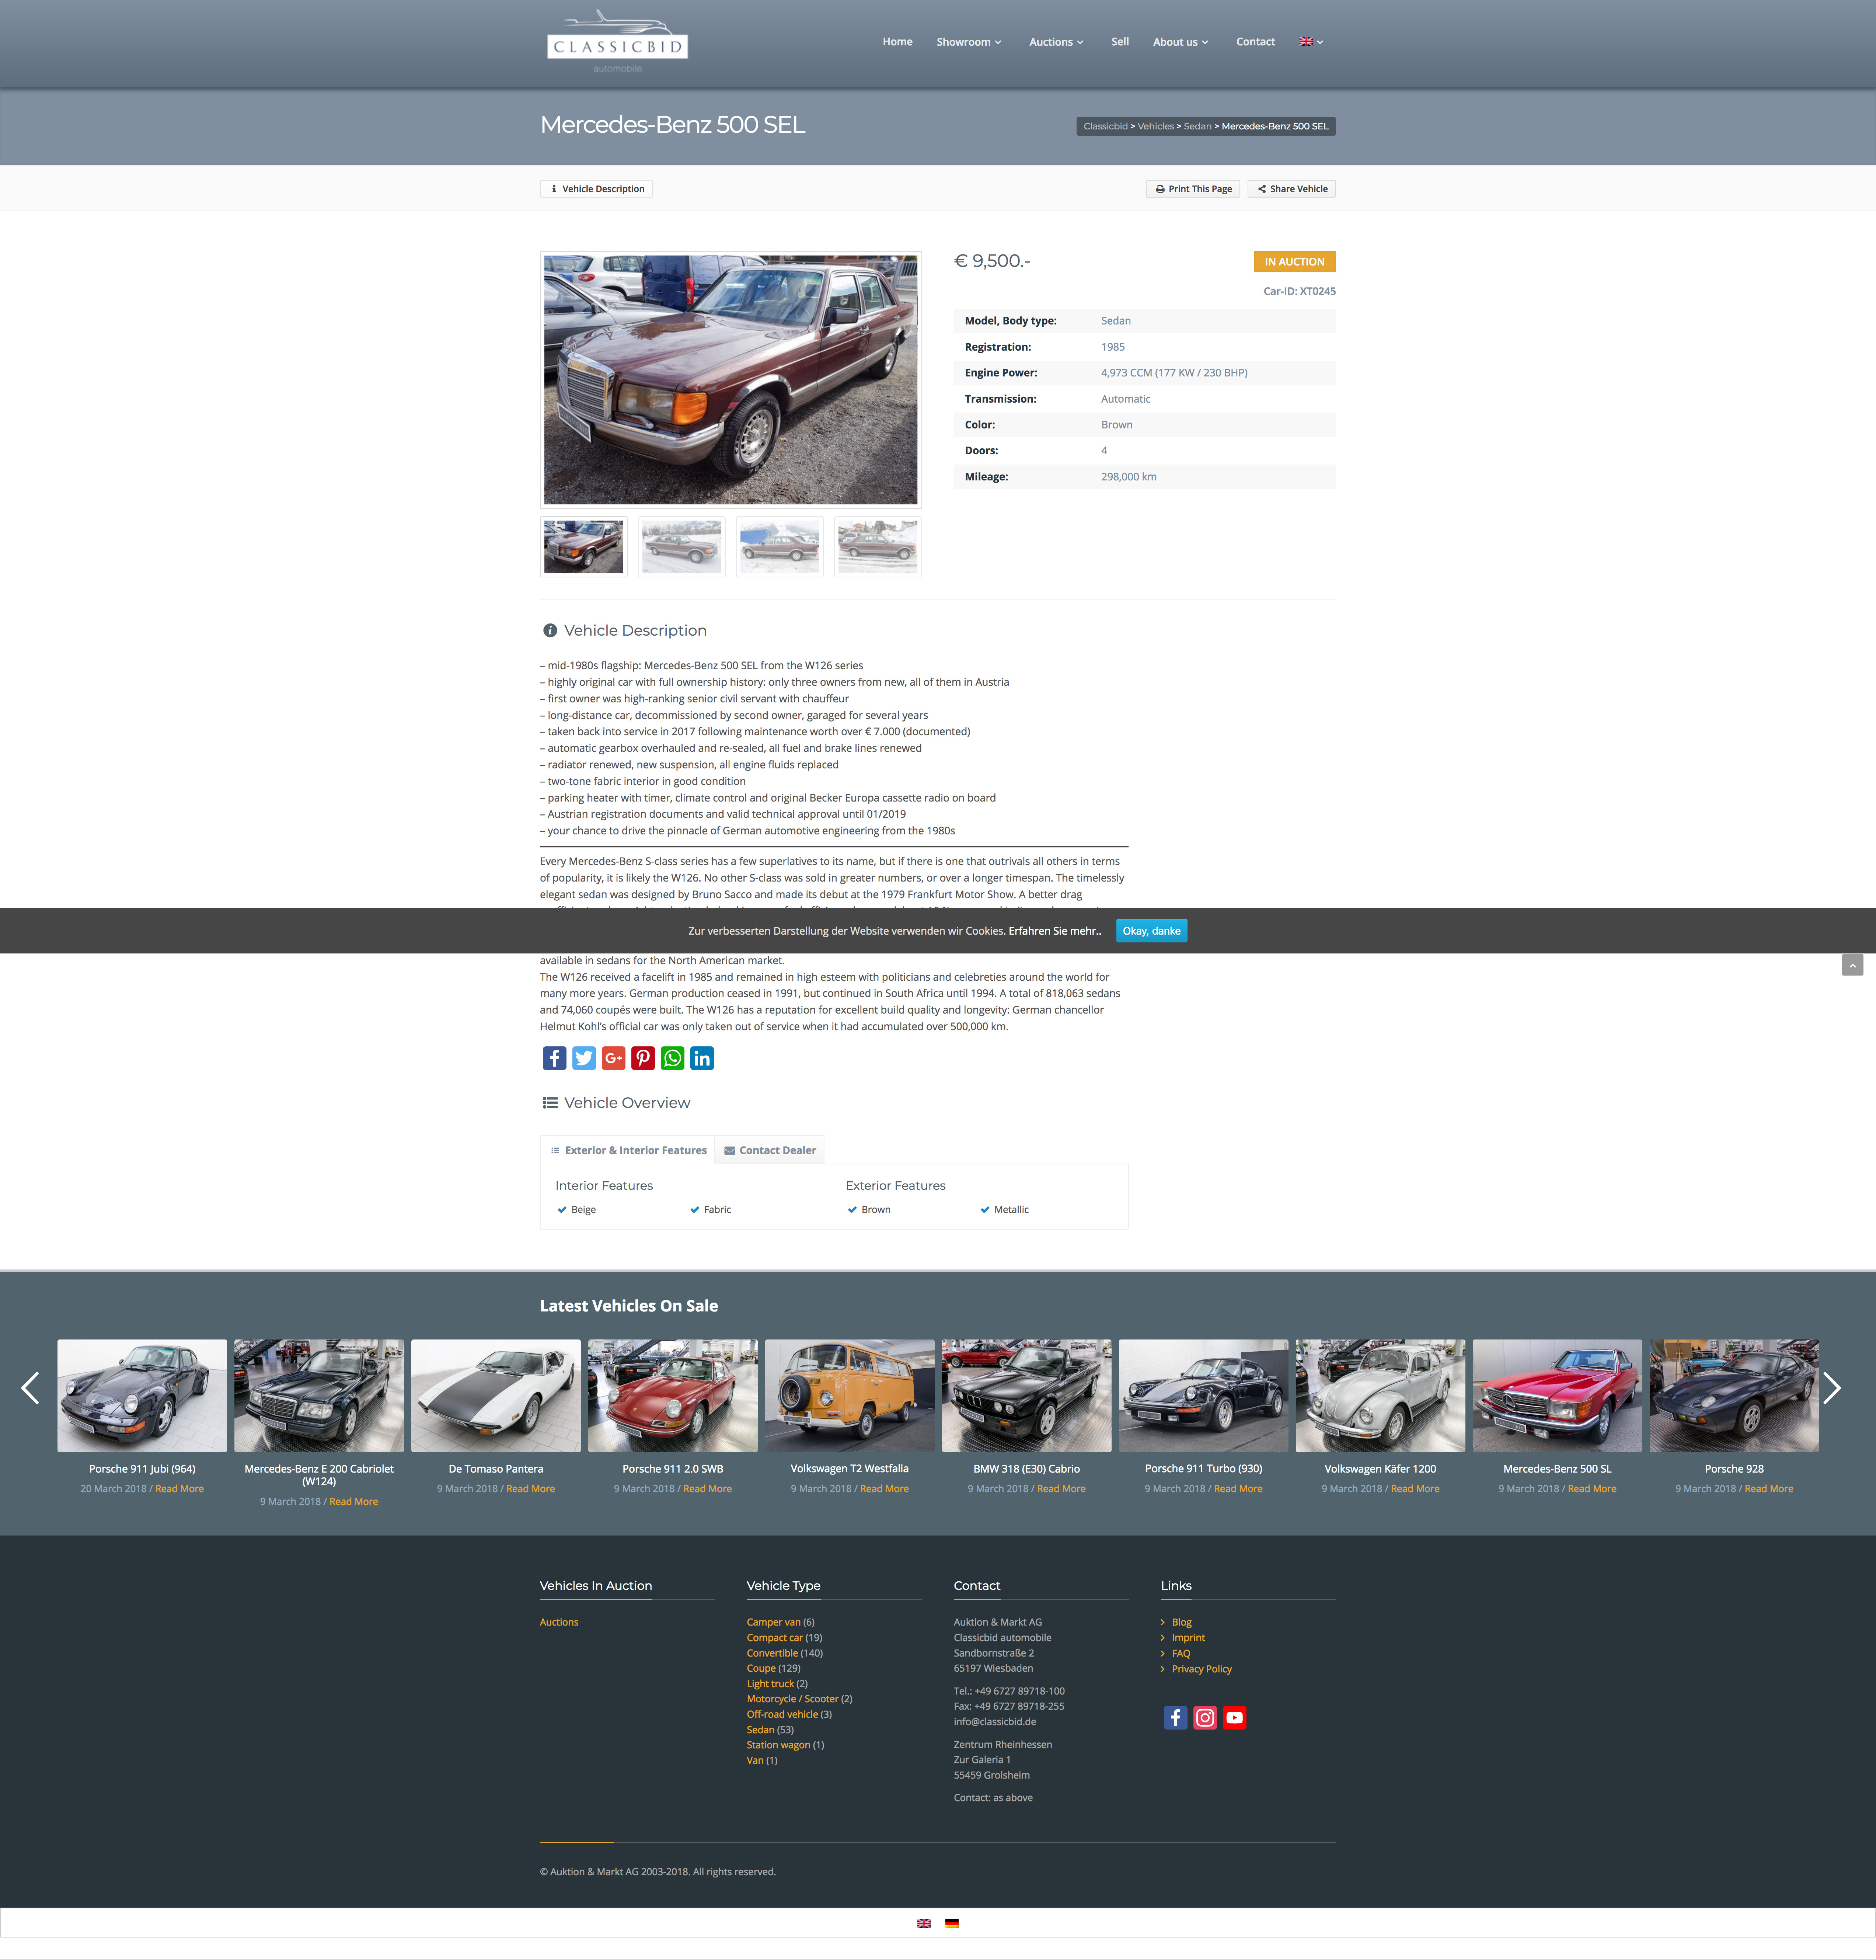Click Convertible footer link
The width and height of the screenshot is (1876, 1960).
pos(773,1653)
